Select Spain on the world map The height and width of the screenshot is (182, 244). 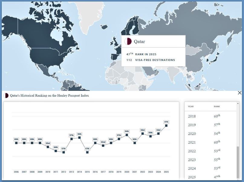(115, 57)
